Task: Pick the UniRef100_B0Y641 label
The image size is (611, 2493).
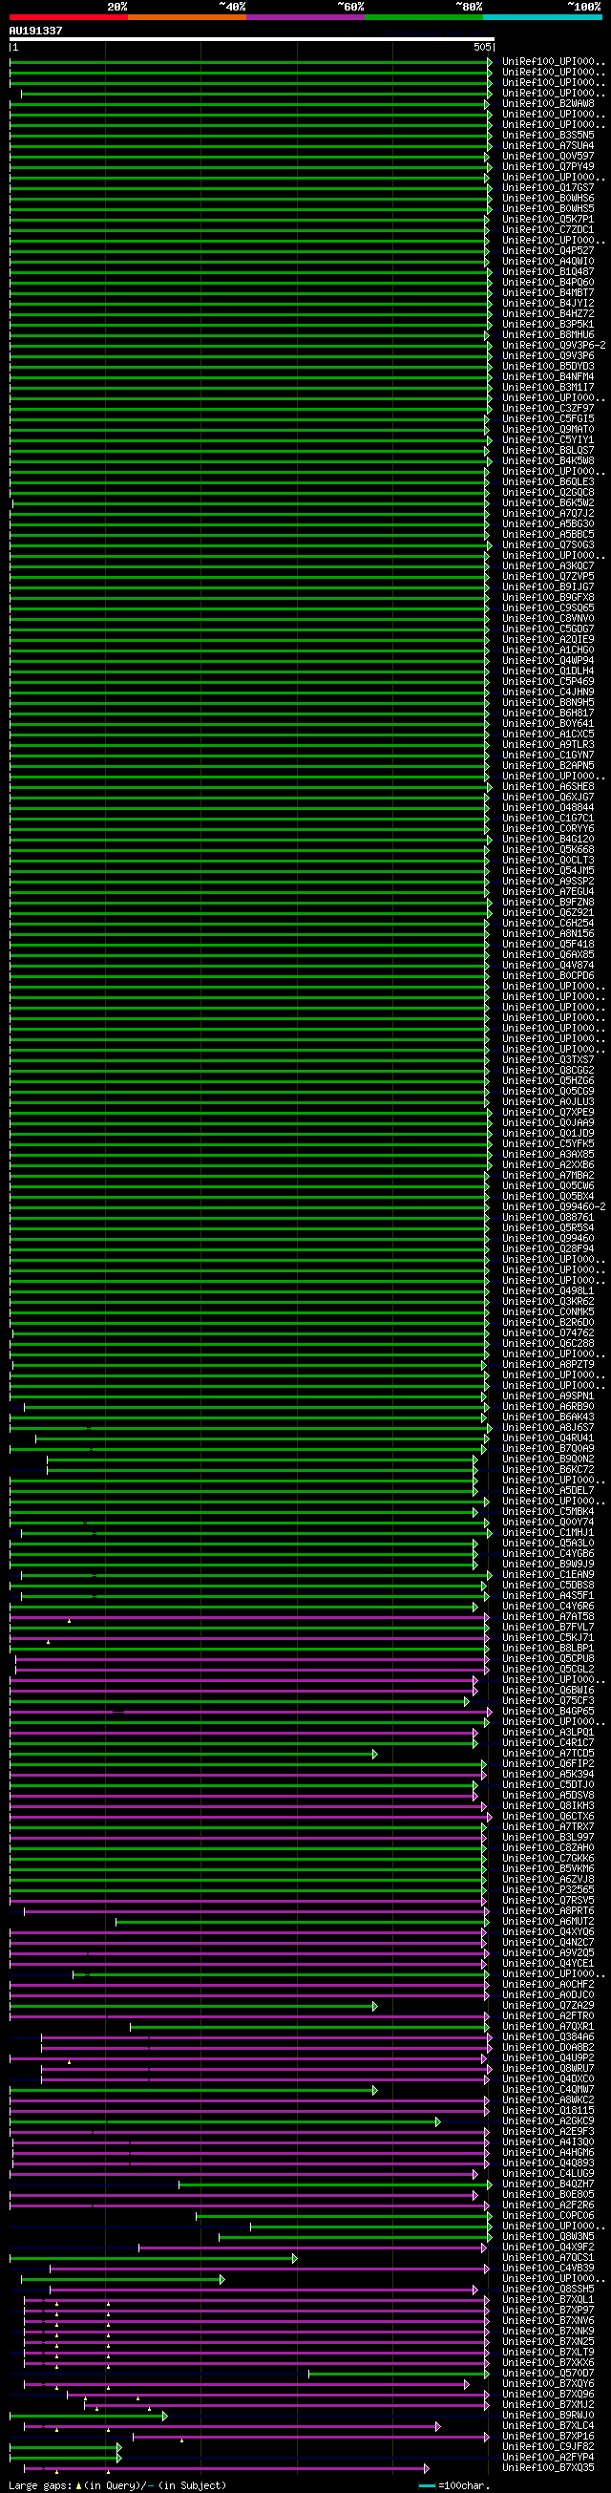Action: tap(548, 724)
